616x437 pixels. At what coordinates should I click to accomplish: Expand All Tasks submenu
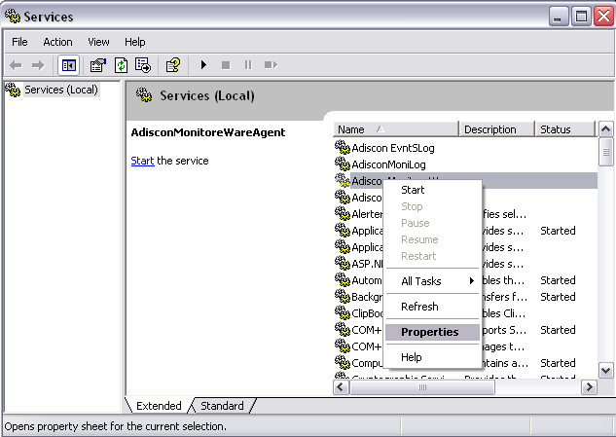(432, 281)
